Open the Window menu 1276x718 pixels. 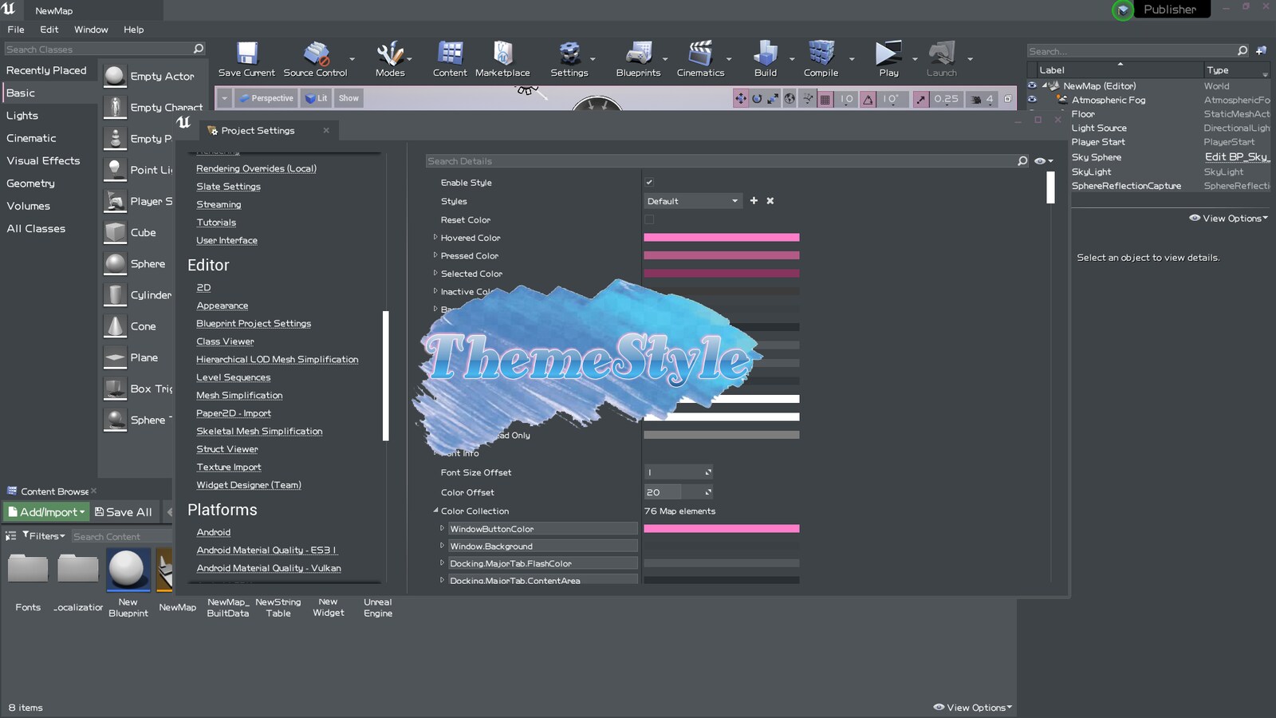90,30
